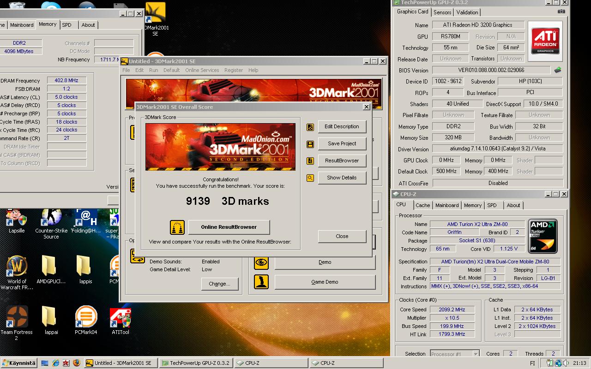
Task: Open the Register menu in 3DMark2001
Action: point(234,70)
